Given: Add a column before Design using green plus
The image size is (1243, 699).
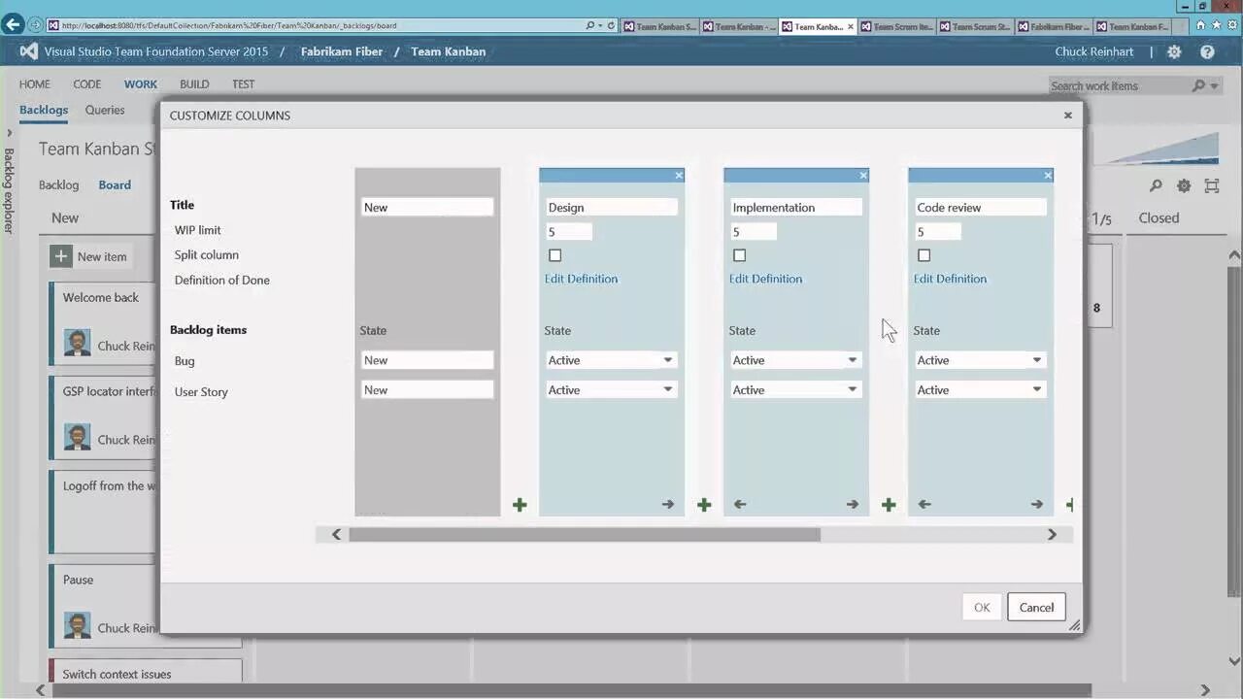Looking at the screenshot, I should (520, 505).
